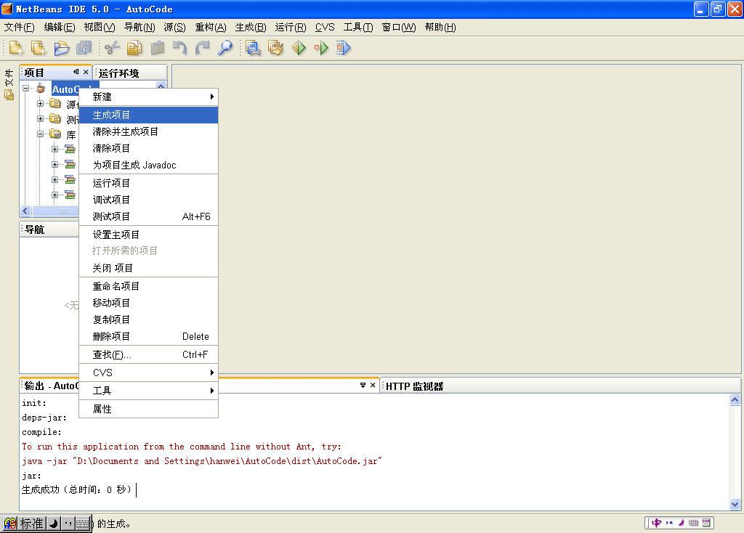Expand the second library entry under 库
744x533 pixels.
pyautogui.click(x=54, y=165)
